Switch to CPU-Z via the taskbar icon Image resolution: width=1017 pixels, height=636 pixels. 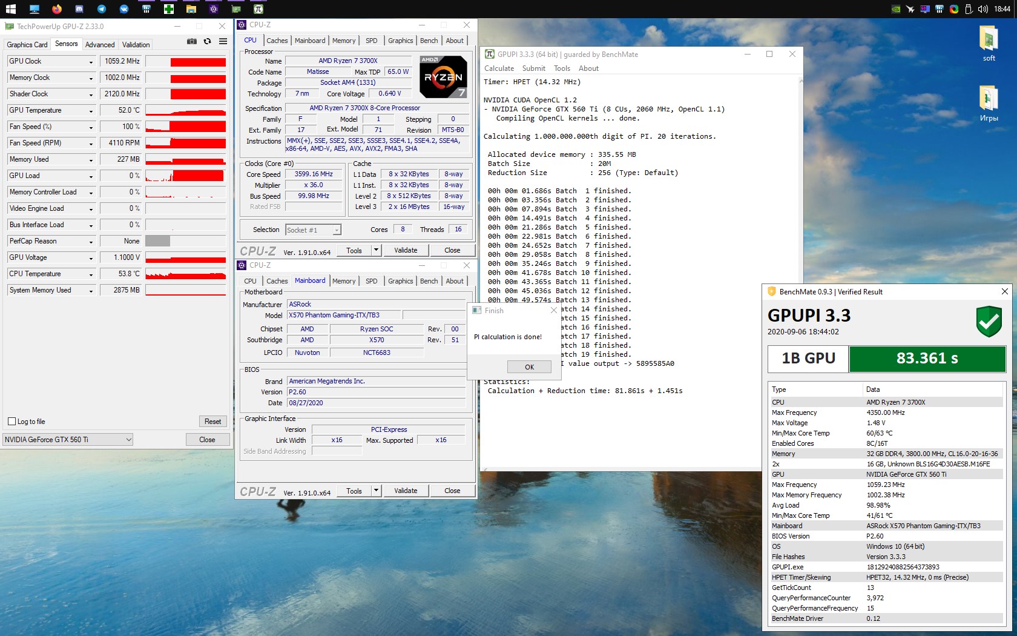tap(214, 9)
